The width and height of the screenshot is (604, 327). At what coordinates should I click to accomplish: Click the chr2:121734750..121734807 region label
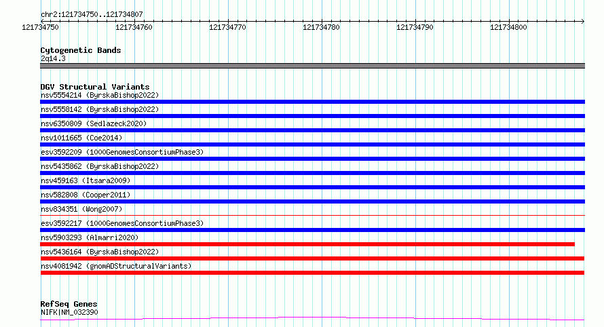(x=92, y=14)
